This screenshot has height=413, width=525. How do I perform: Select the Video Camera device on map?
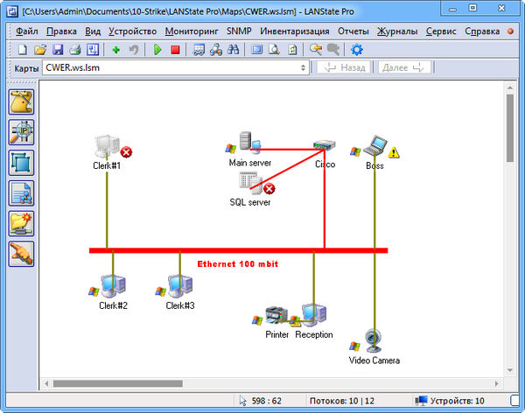[374, 341]
